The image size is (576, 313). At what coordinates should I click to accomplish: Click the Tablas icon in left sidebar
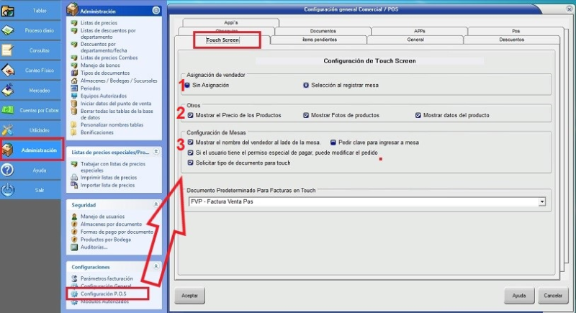[9, 11]
